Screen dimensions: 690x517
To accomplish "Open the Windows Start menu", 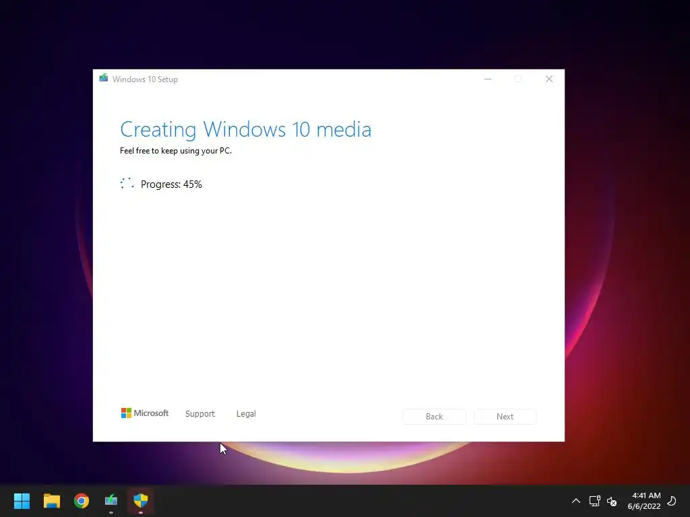I will (x=22, y=501).
